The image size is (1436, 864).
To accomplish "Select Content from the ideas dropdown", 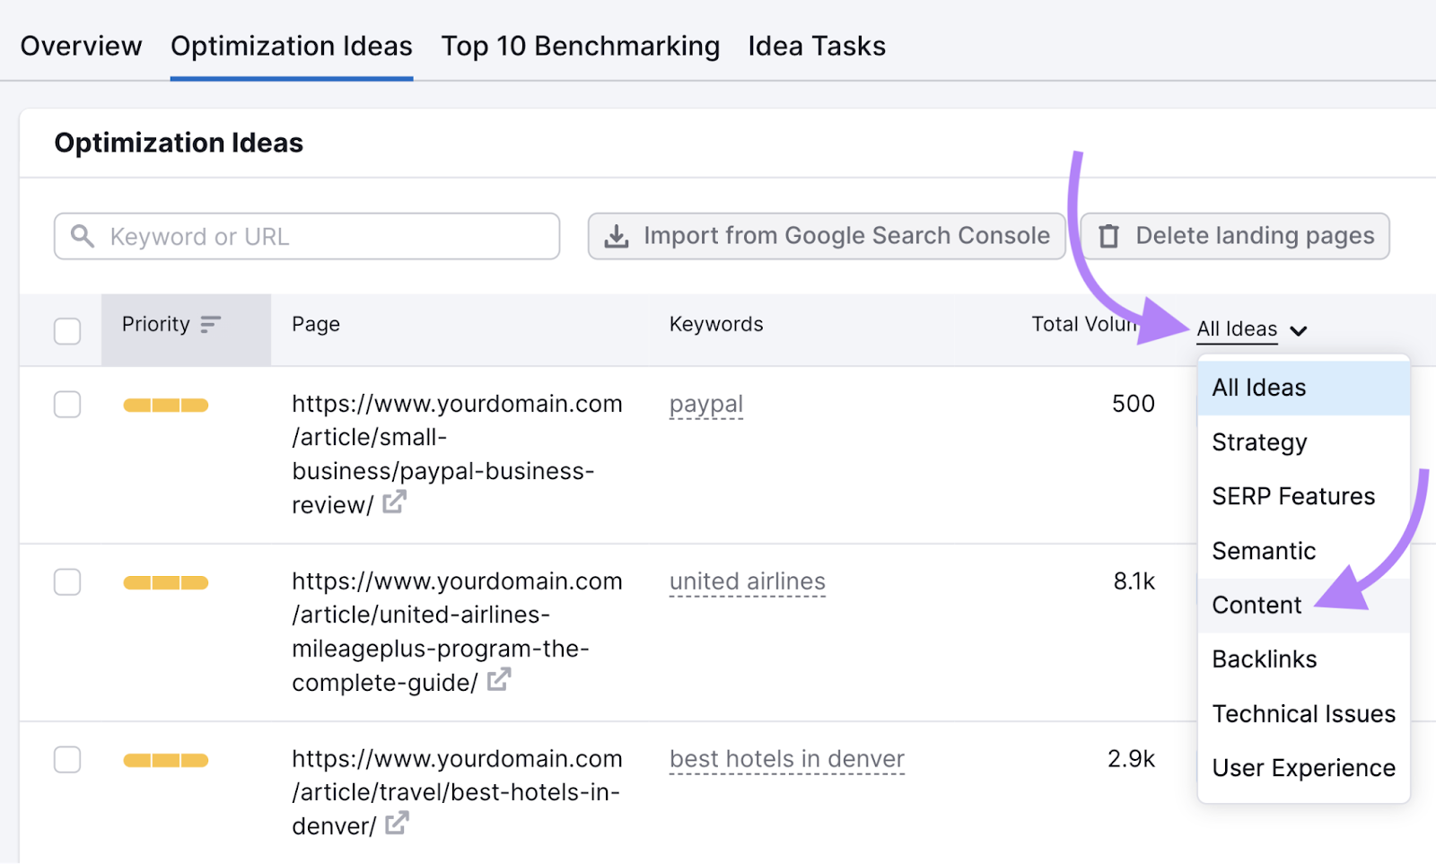I will 1256,605.
